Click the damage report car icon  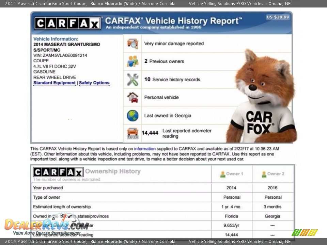133,44
